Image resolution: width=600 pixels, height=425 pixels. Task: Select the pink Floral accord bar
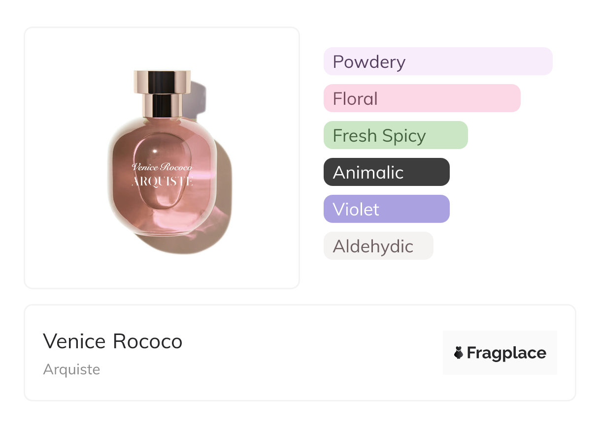(x=422, y=98)
